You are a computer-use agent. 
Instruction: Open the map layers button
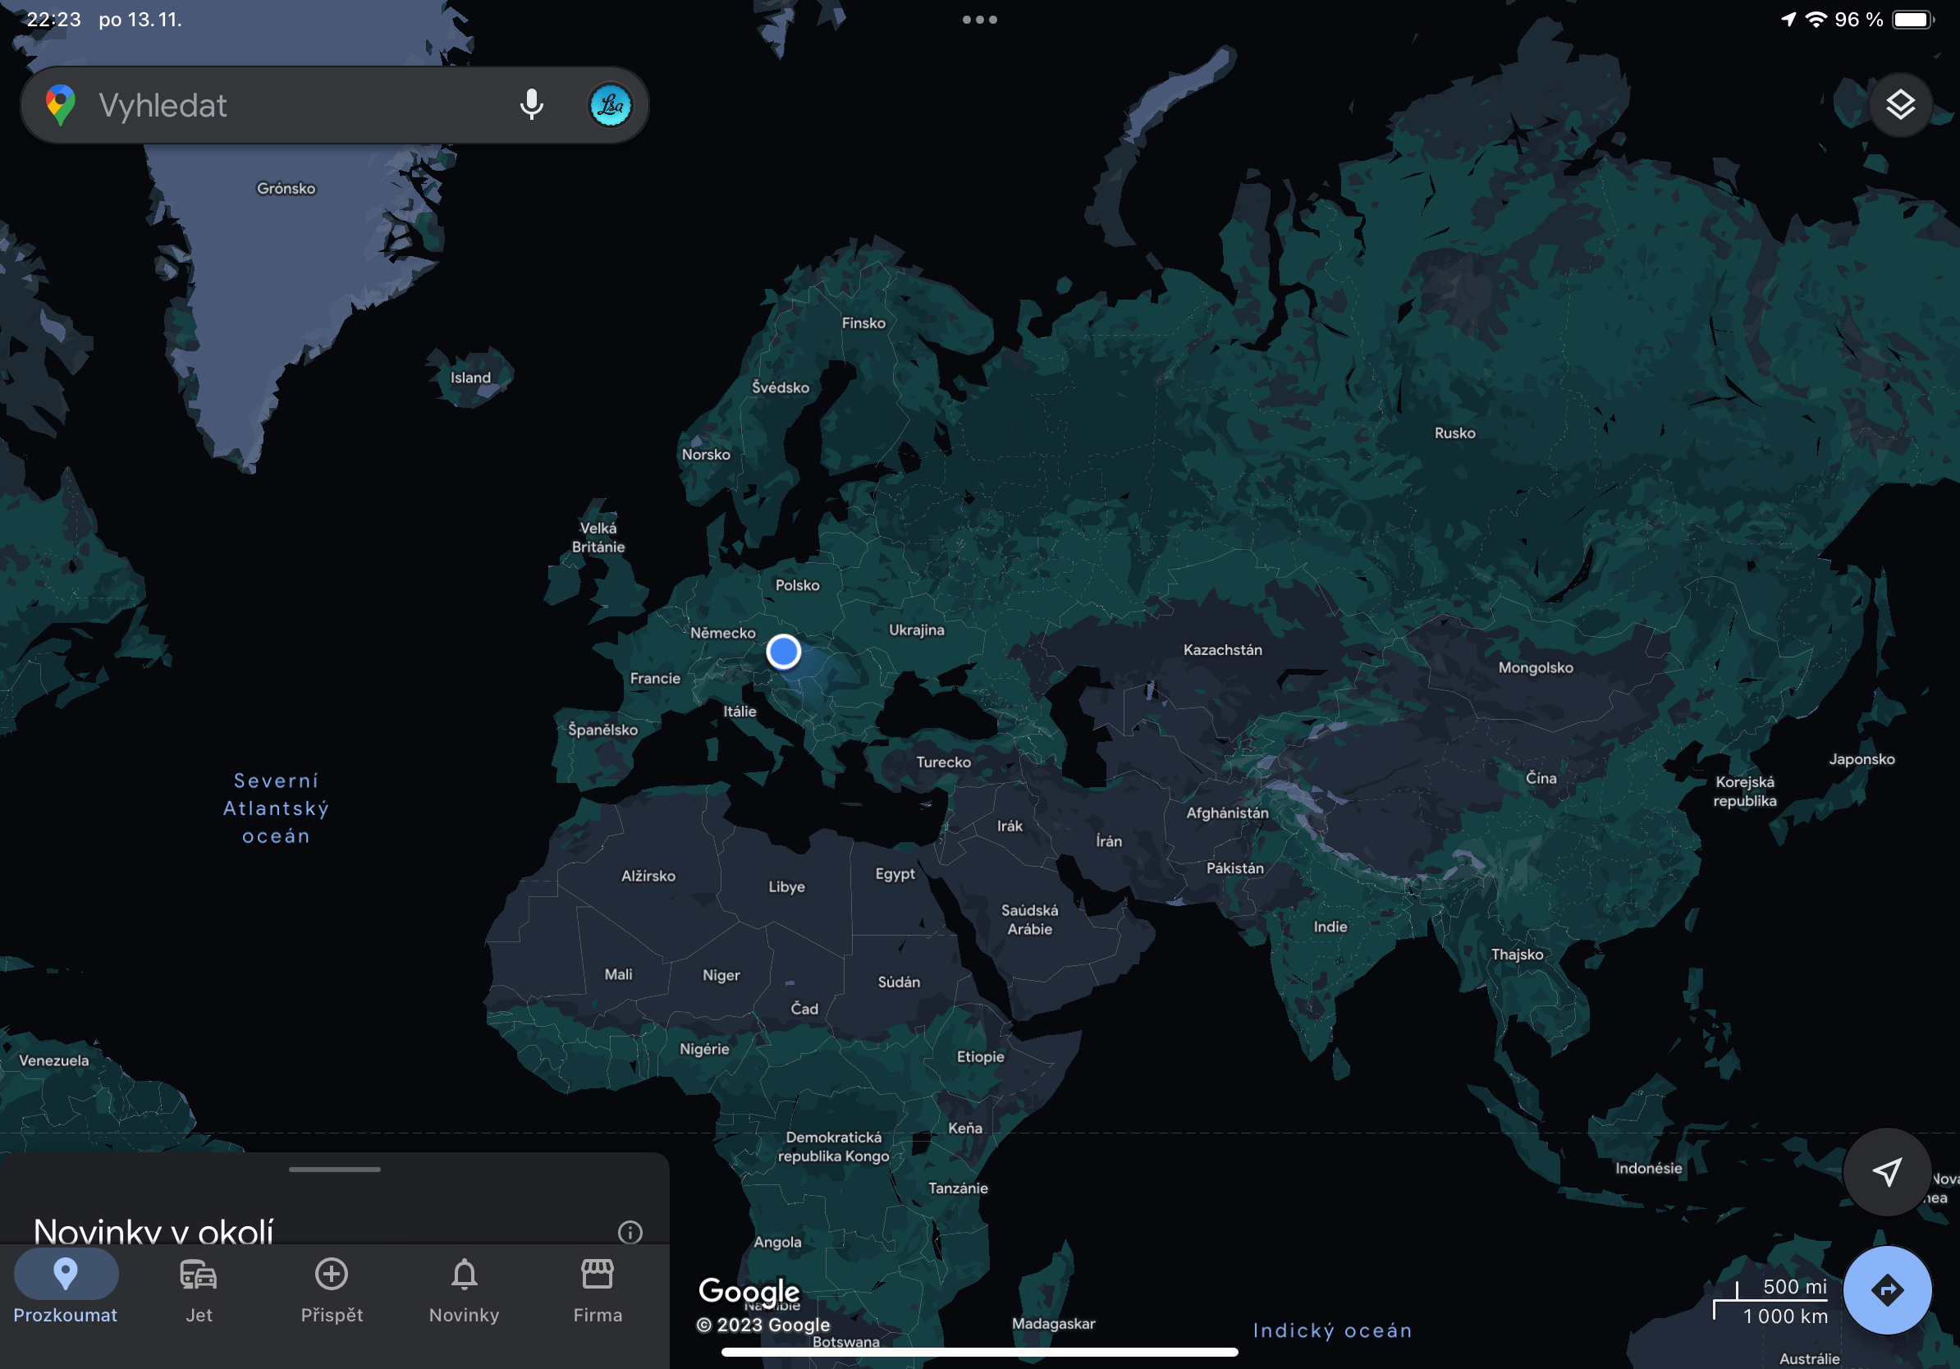click(x=1899, y=105)
